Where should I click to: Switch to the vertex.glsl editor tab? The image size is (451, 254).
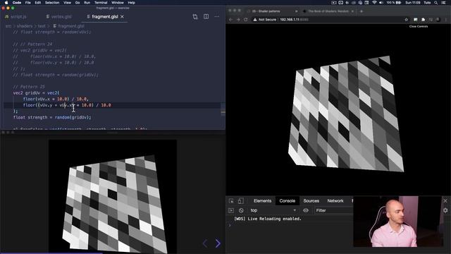pyautogui.click(x=59, y=17)
